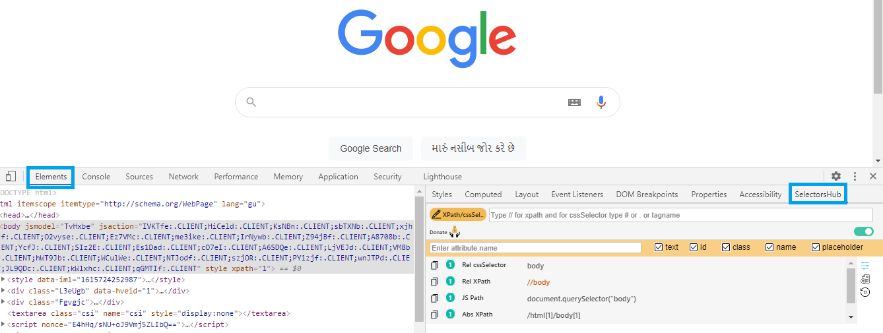Toggle the device toolbar icon in DevTools
The height and width of the screenshot is (333, 883).
click(11, 176)
